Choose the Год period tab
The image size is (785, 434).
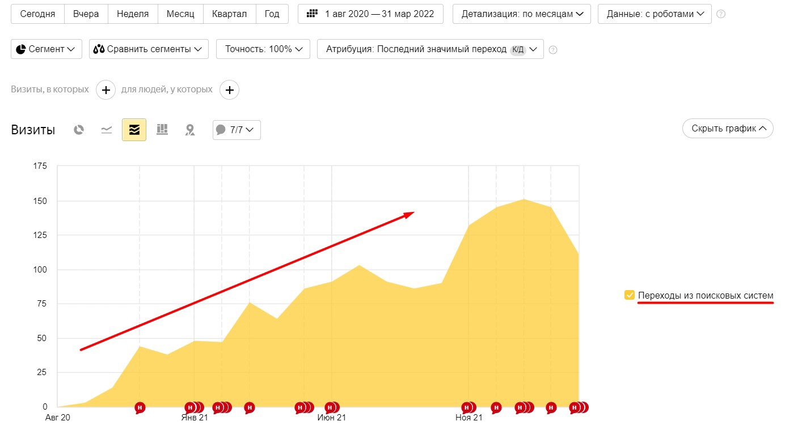pos(272,14)
